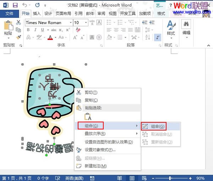Open the 文件 file menu button

click(10, 14)
